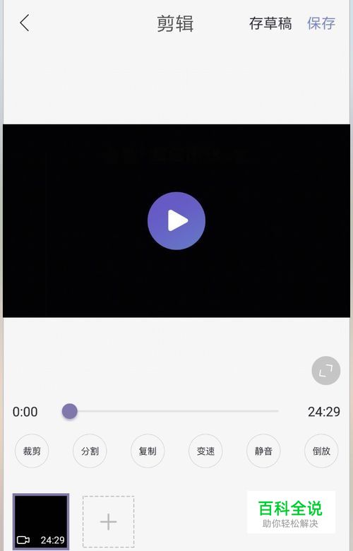Open the 变速 speed tool
Image resolution: width=353 pixels, height=551 pixels.
click(205, 451)
